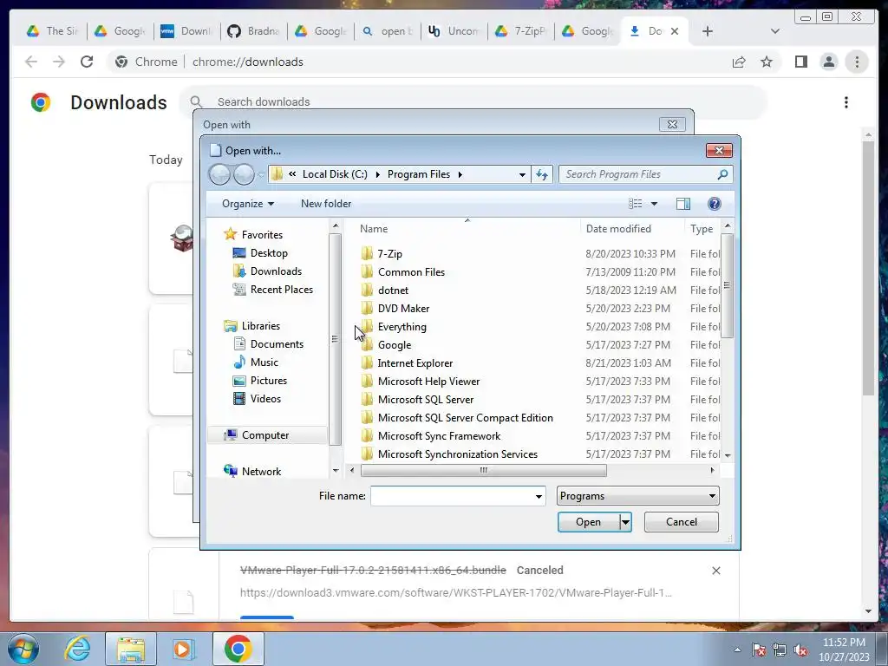The width and height of the screenshot is (888, 666).
Task: Remove the canceled VMware download entry
Action: (x=715, y=571)
